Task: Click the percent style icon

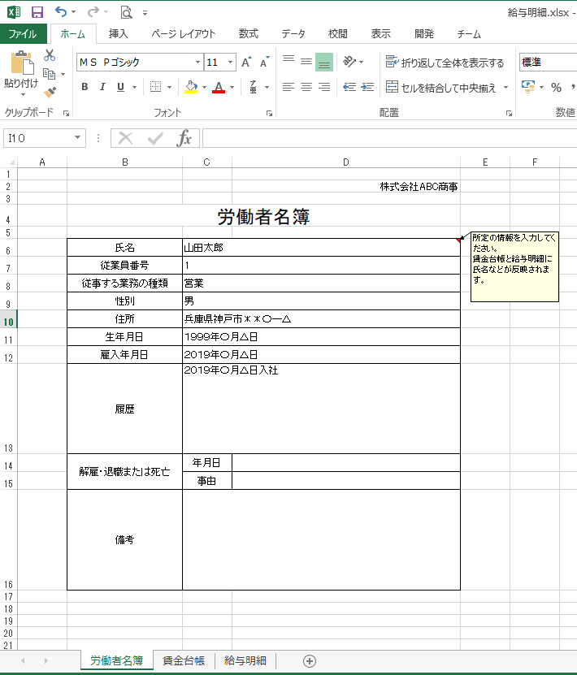Action: pos(557,88)
